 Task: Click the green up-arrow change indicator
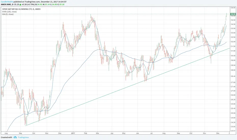[x=20, y=4]
